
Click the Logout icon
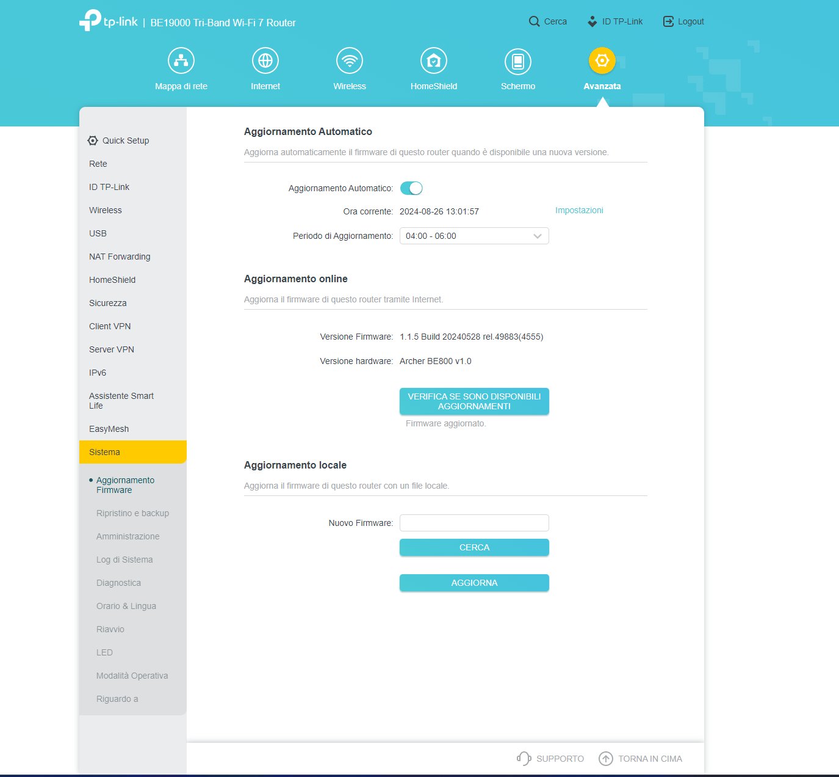pos(668,21)
